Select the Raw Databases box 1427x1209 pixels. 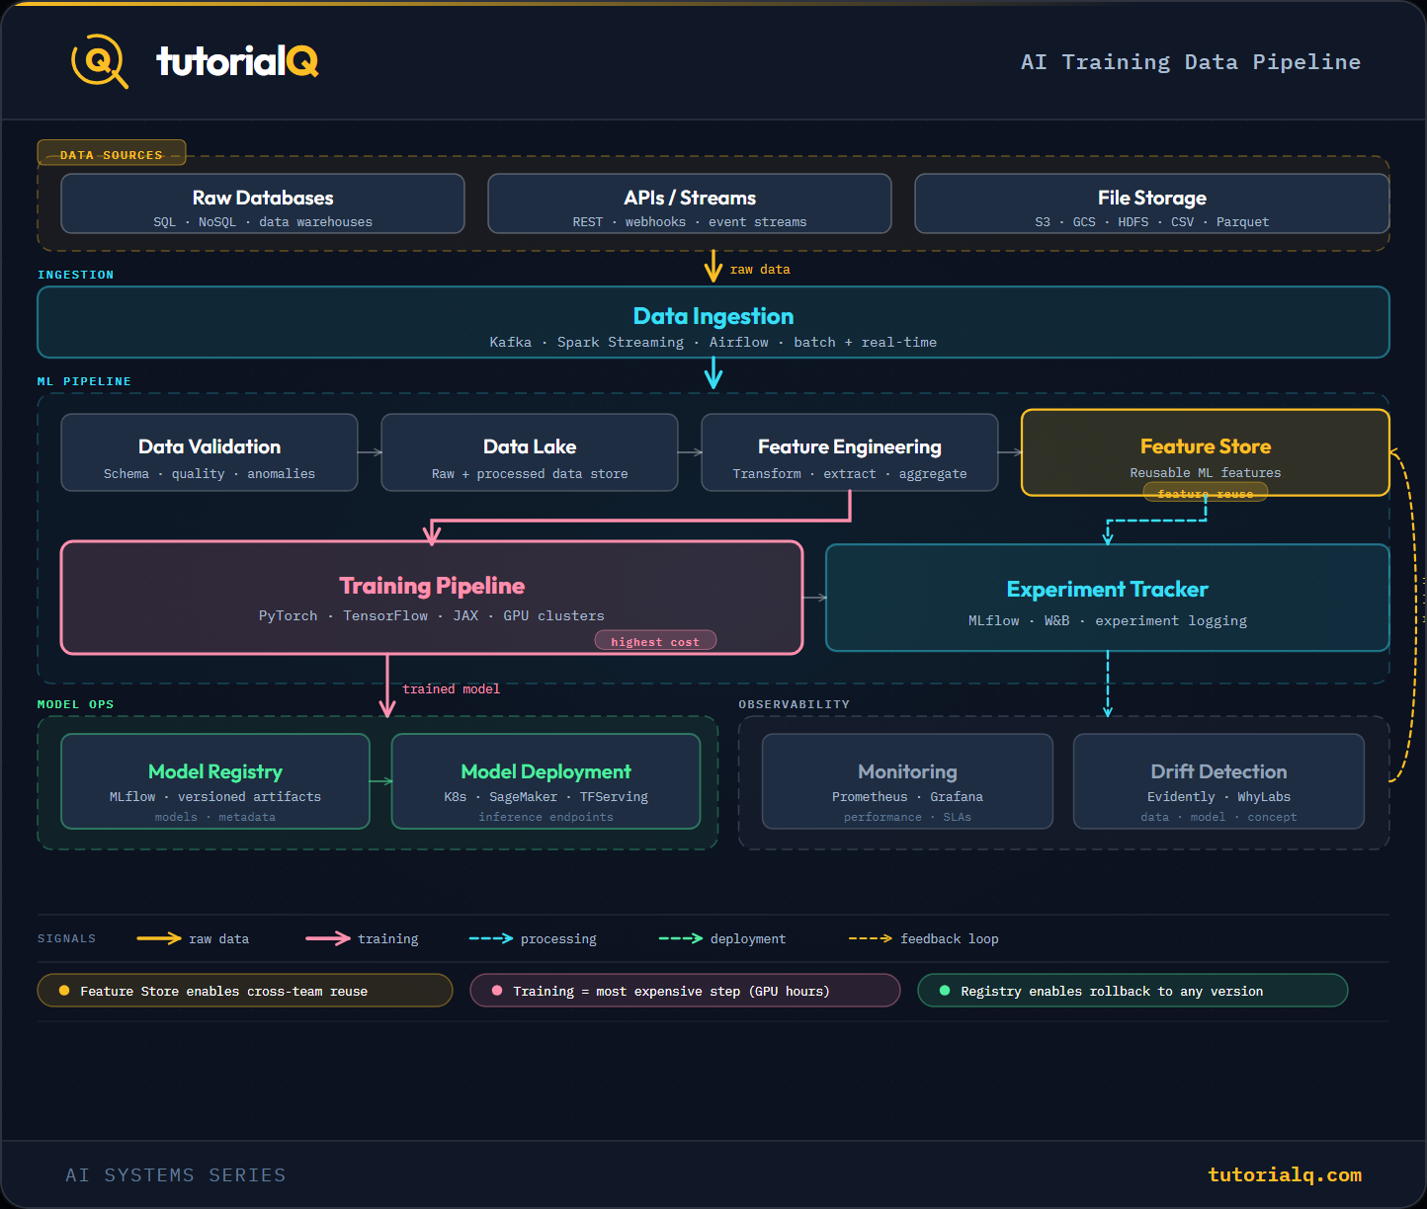click(263, 203)
